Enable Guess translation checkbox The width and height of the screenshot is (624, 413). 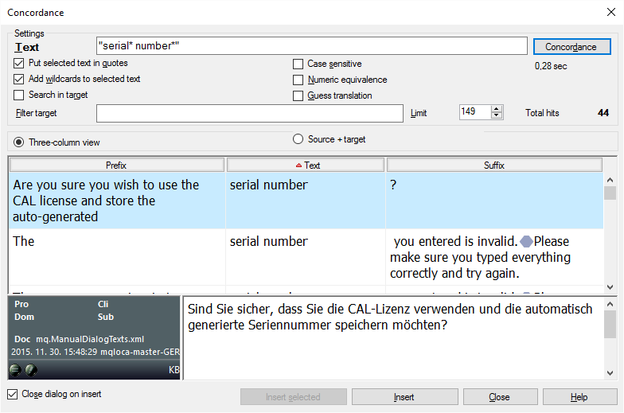[x=298, y=95]
